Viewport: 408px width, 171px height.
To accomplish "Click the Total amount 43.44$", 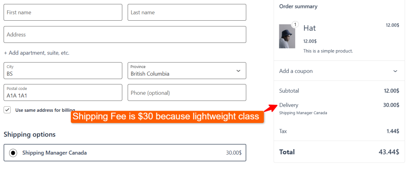I will 388,152.
